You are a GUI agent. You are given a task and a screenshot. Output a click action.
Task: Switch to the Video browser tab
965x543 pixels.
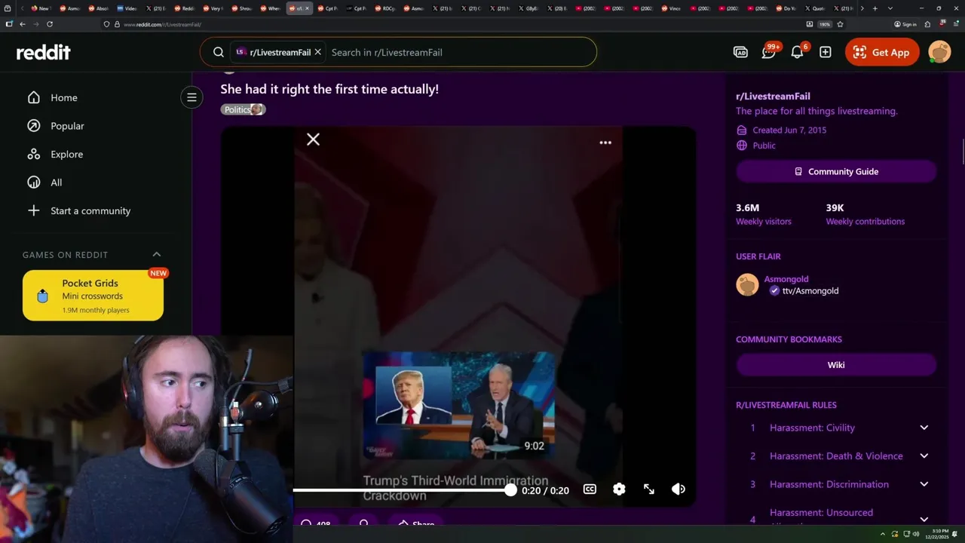tap(127, 8)
